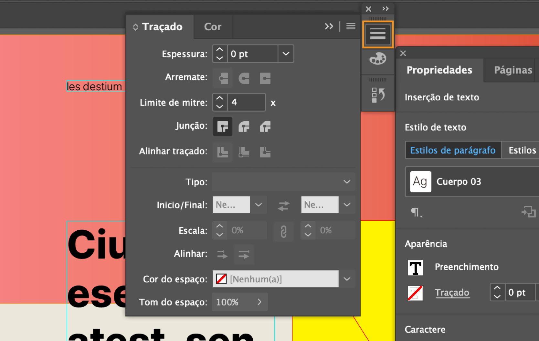Click the 'Inserção de texto' label
Viewport: 539px width, 341px height.
(x=442, y=97)
